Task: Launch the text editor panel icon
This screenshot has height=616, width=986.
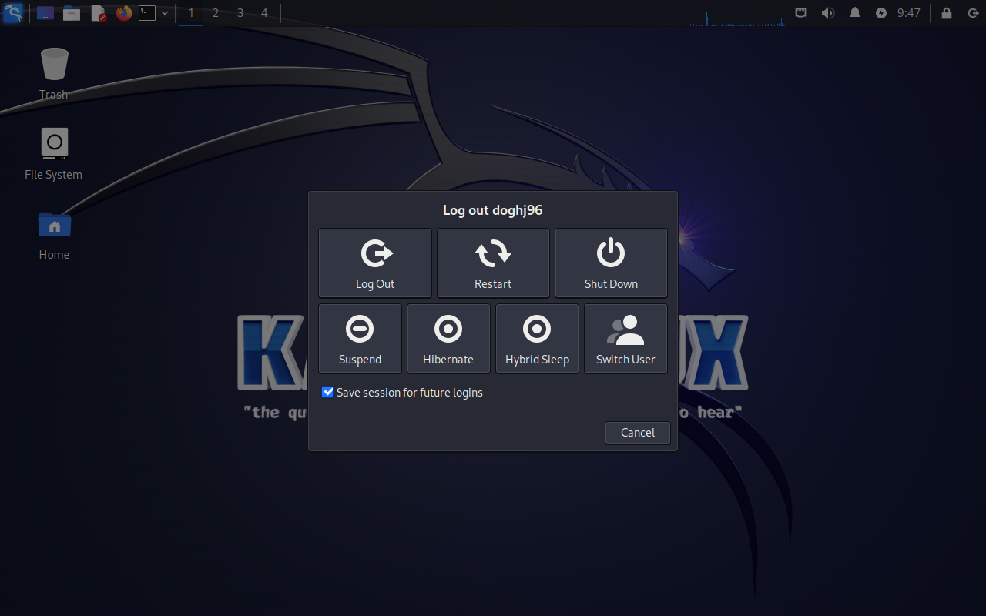Action: point(98,13)
